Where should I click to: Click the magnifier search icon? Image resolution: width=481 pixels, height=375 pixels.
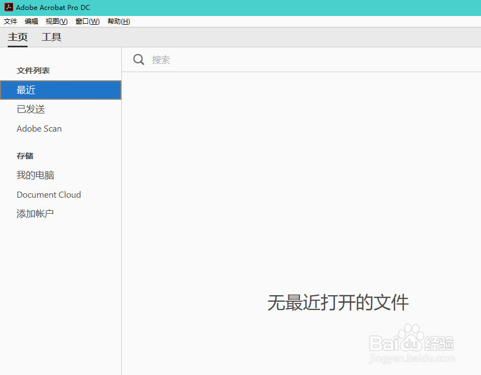click(x=138, y=59)
